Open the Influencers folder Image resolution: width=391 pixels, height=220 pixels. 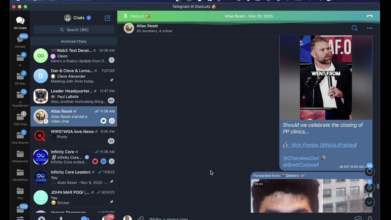pos(20,156)
